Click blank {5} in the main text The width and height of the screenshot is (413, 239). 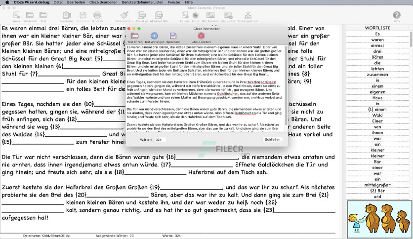click(110, 58)
